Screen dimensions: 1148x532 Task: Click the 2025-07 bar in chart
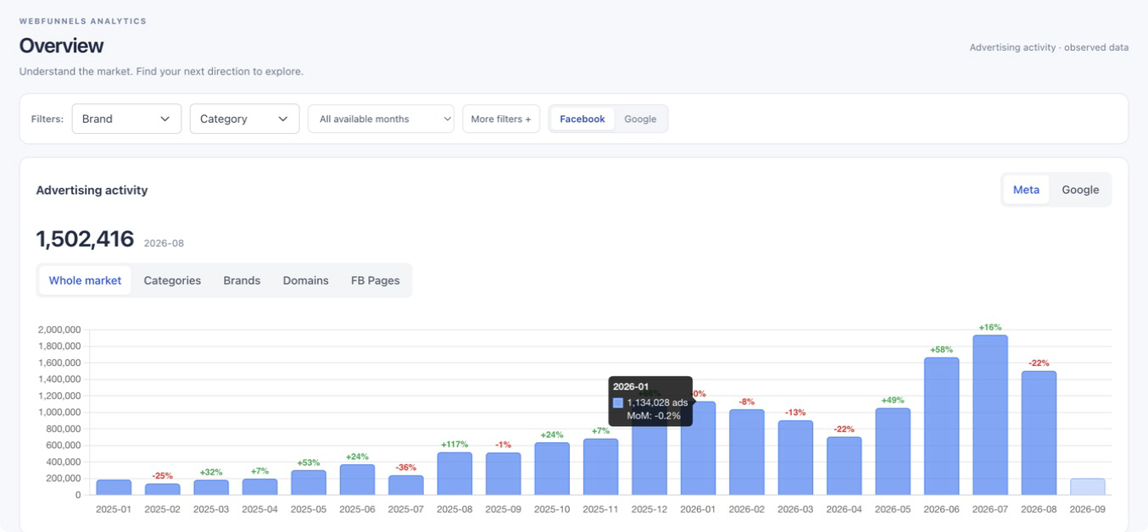click(406, 485)
